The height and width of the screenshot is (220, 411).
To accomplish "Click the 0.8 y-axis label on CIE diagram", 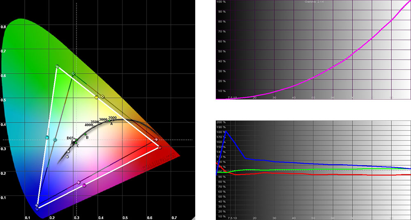I will coord(3,27).
